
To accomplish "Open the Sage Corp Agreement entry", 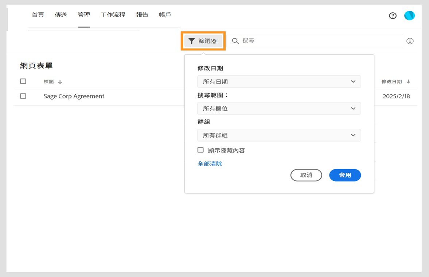I will pos(74,96).
